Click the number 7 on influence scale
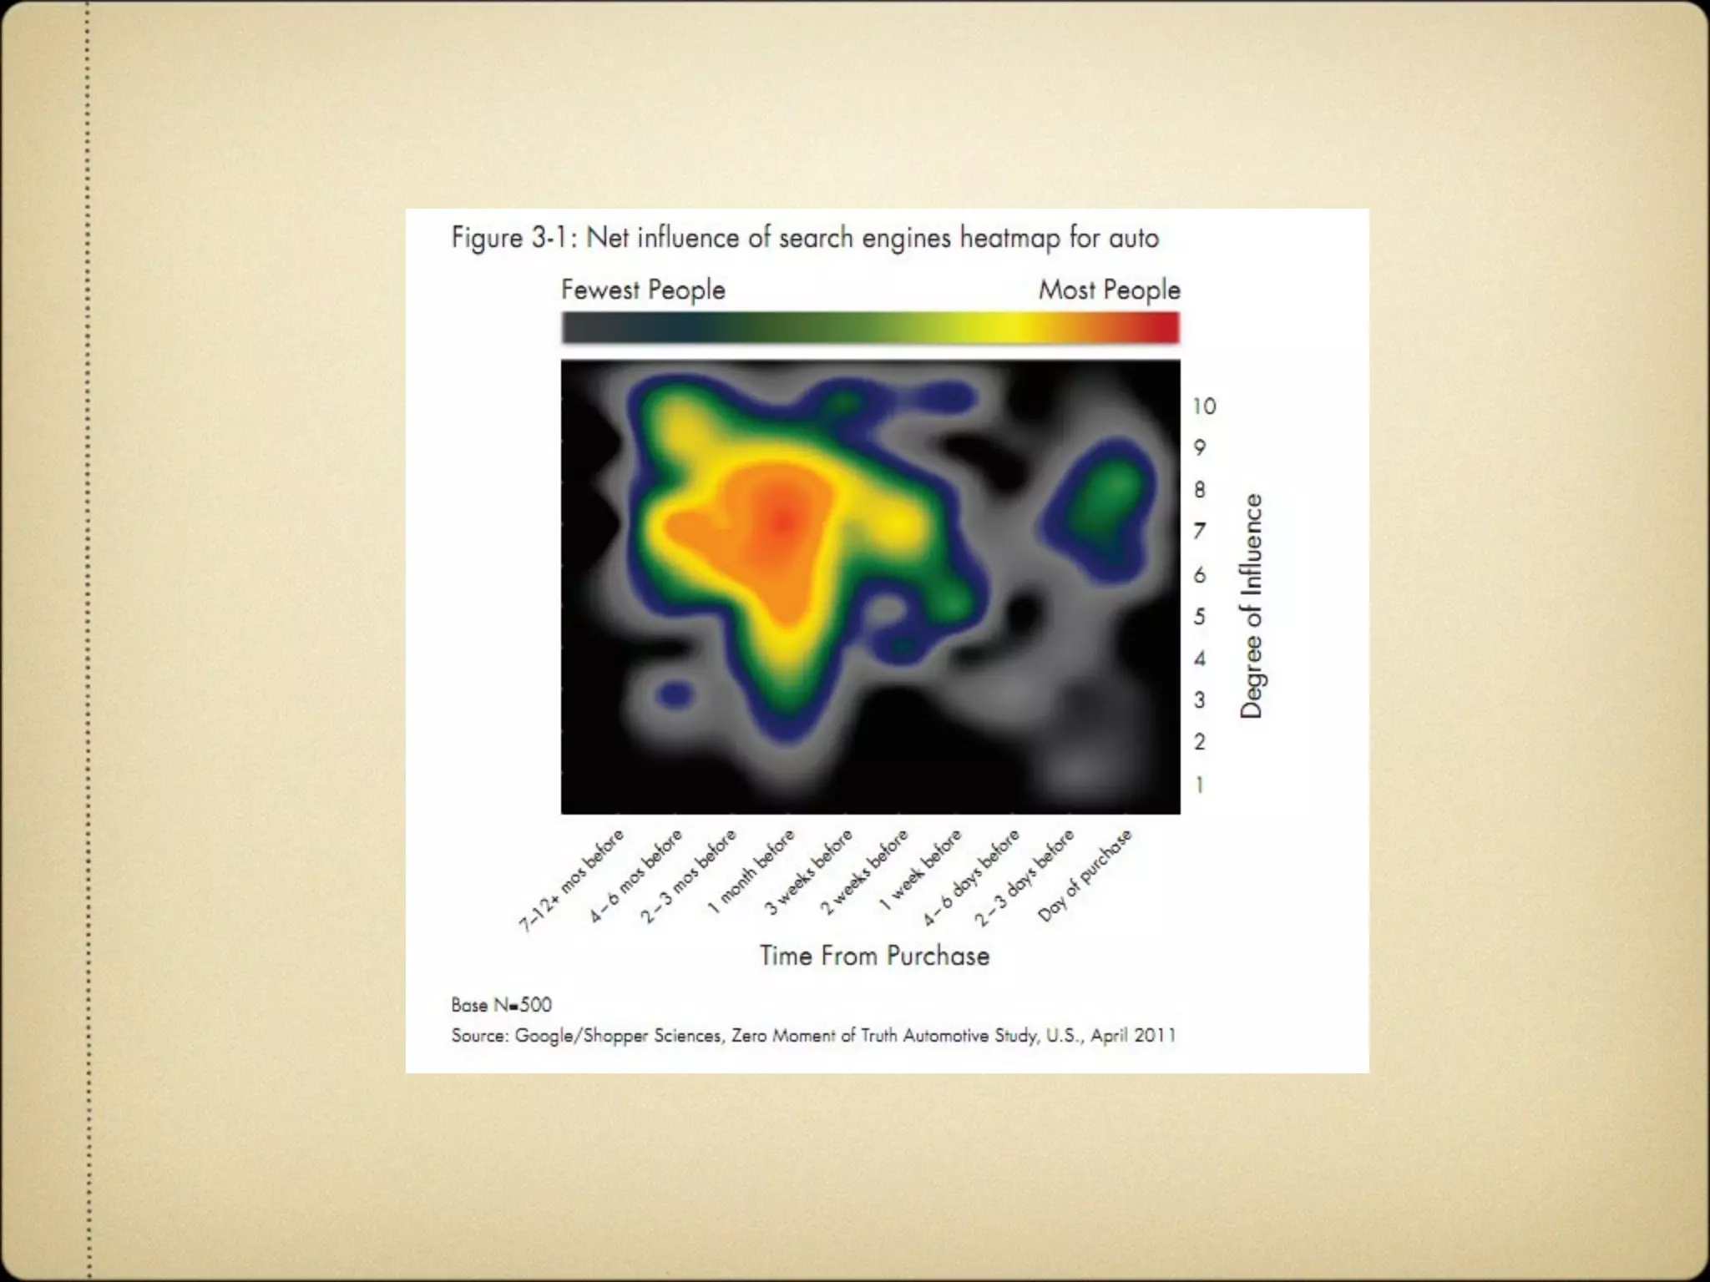 1200,532
